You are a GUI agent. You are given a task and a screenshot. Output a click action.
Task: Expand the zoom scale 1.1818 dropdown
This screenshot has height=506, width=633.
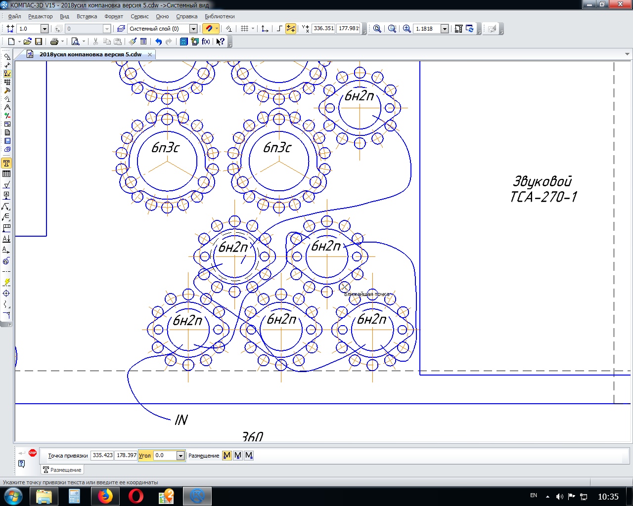[445, 29]
